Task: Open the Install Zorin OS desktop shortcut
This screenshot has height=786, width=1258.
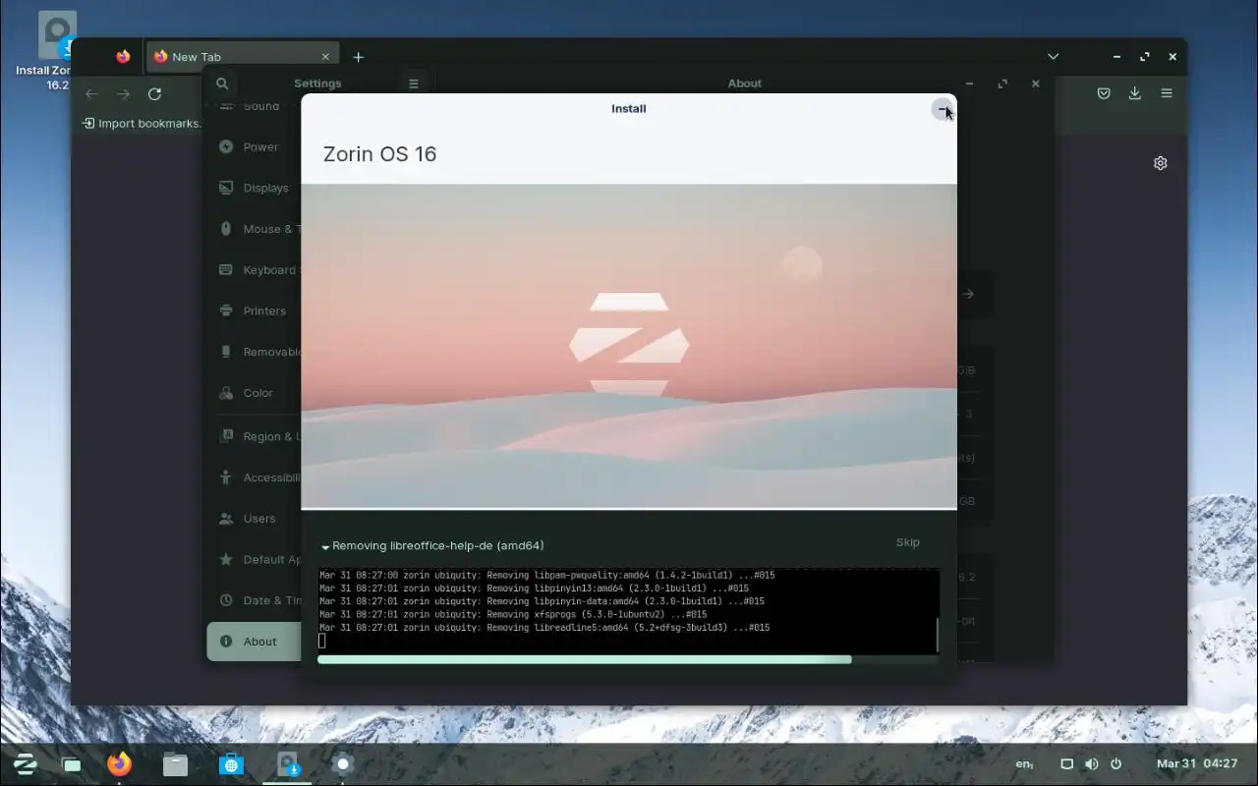Action: pyautogui.click(x=57, y=51)
